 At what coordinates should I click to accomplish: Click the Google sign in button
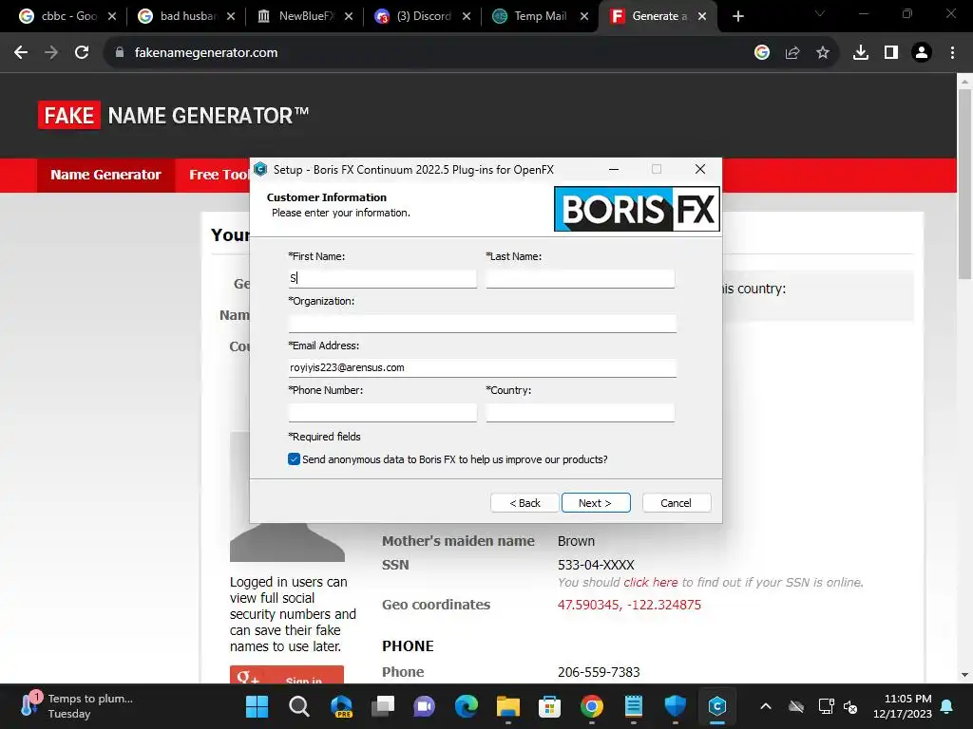[287, 675]
